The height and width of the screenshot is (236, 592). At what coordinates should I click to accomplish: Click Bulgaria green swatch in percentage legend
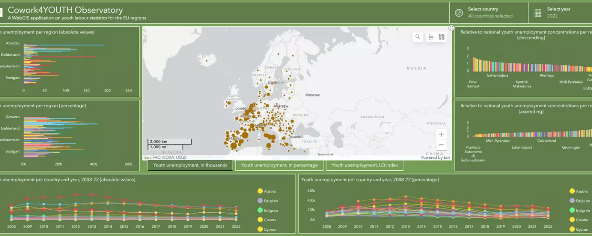click(x=572, y=210)
